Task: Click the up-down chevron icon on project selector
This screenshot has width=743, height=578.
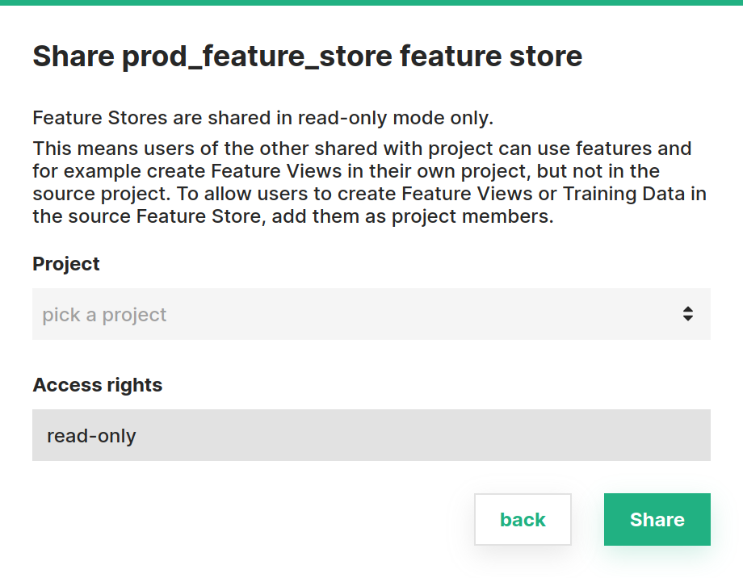Action: 688,314
